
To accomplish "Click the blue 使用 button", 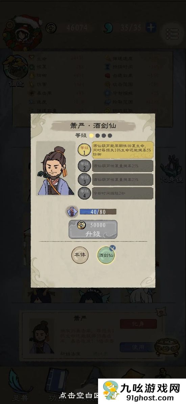I will [138, 347].
